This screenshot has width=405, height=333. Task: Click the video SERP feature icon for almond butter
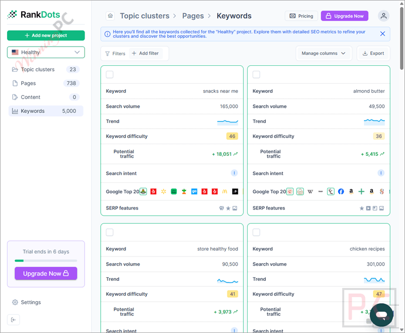[x=369, y=209]
